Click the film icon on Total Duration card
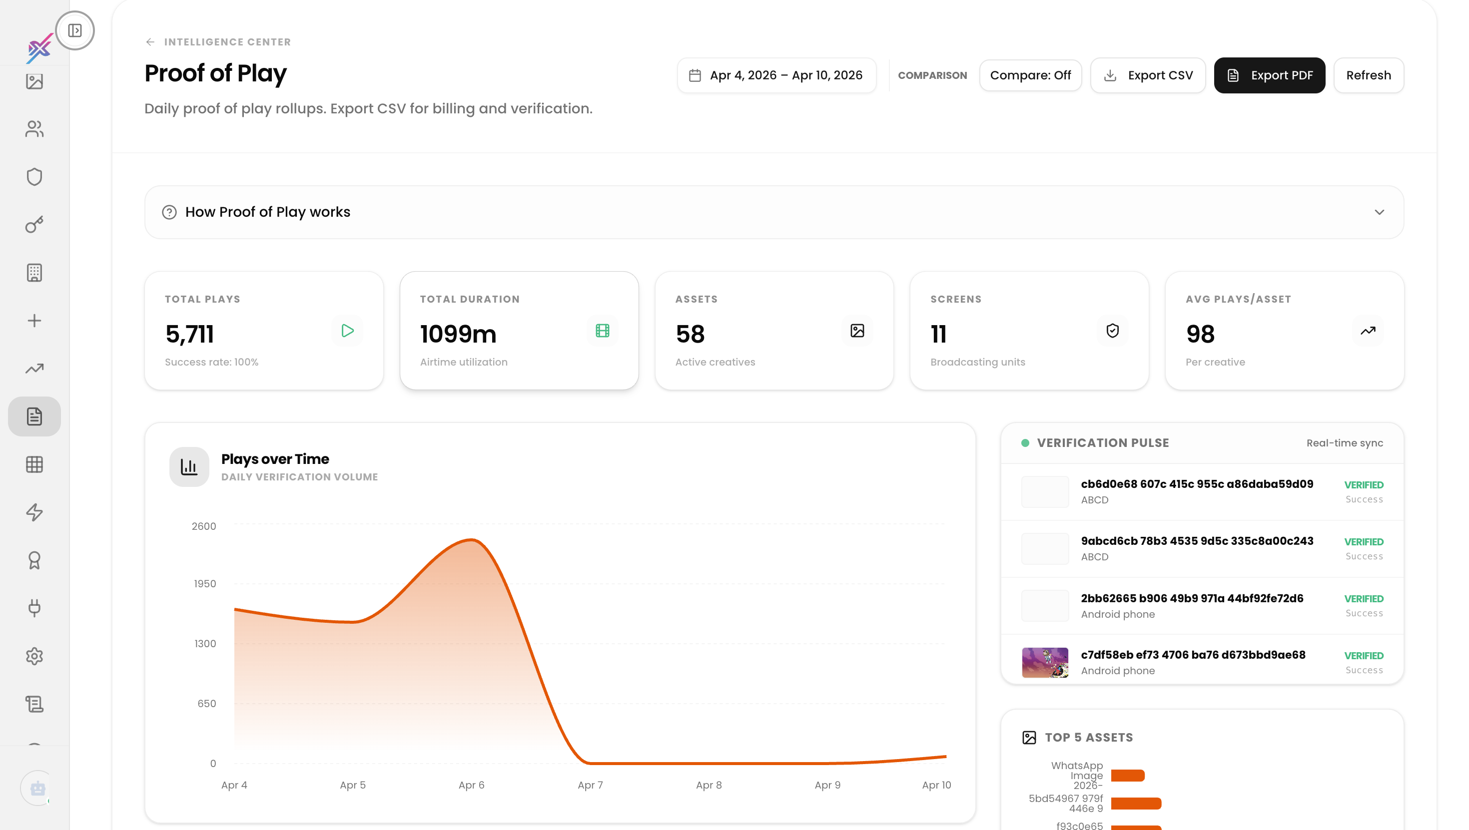 click(x=602, y=331)
